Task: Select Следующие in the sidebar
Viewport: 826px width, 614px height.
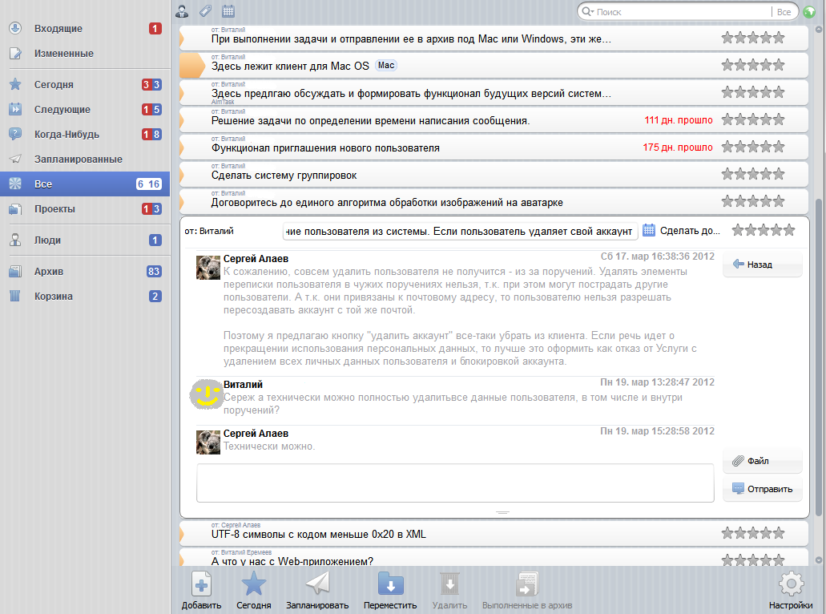Action: point(85,109)
